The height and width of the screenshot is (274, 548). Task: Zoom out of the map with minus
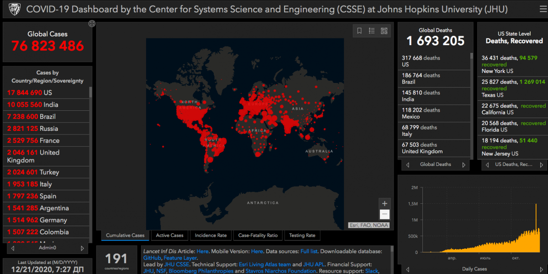point(385,214)
